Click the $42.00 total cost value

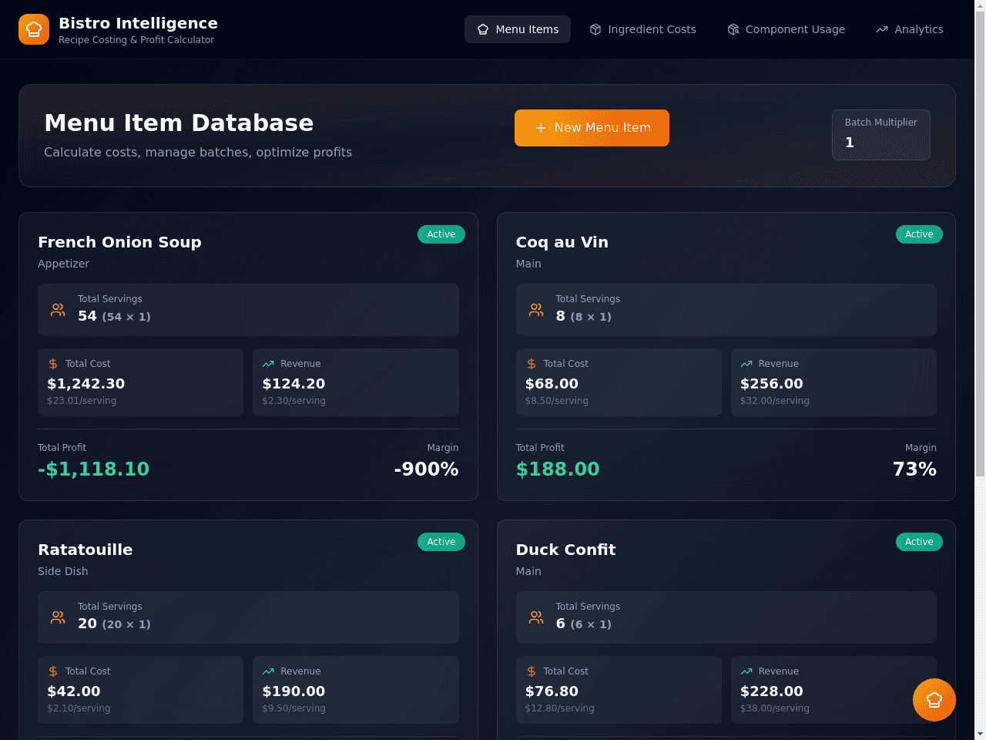(74, 691)
